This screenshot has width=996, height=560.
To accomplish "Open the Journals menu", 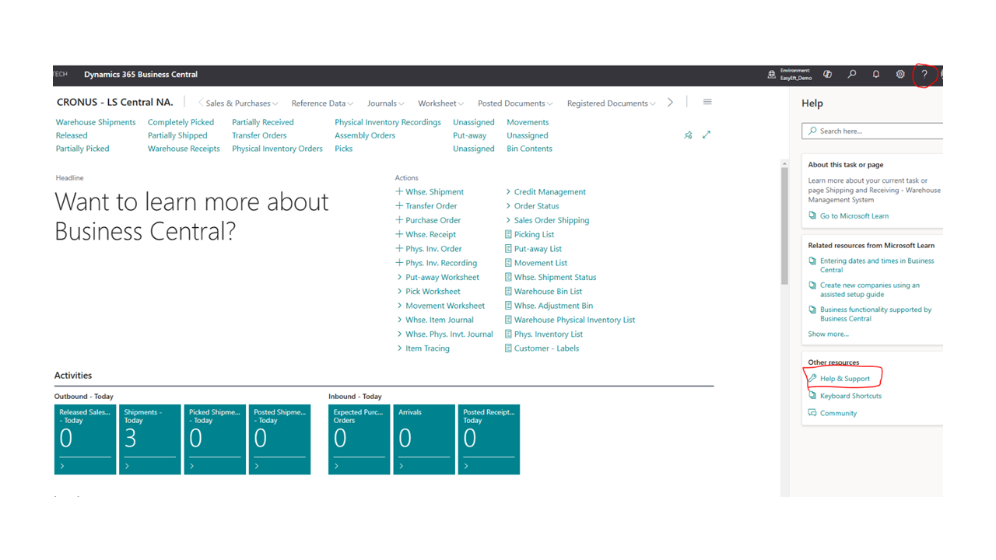I will (x=385, y=103).
